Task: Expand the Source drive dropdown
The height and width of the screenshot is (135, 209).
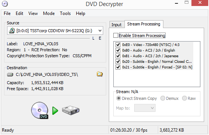Action: click(100, 31)
